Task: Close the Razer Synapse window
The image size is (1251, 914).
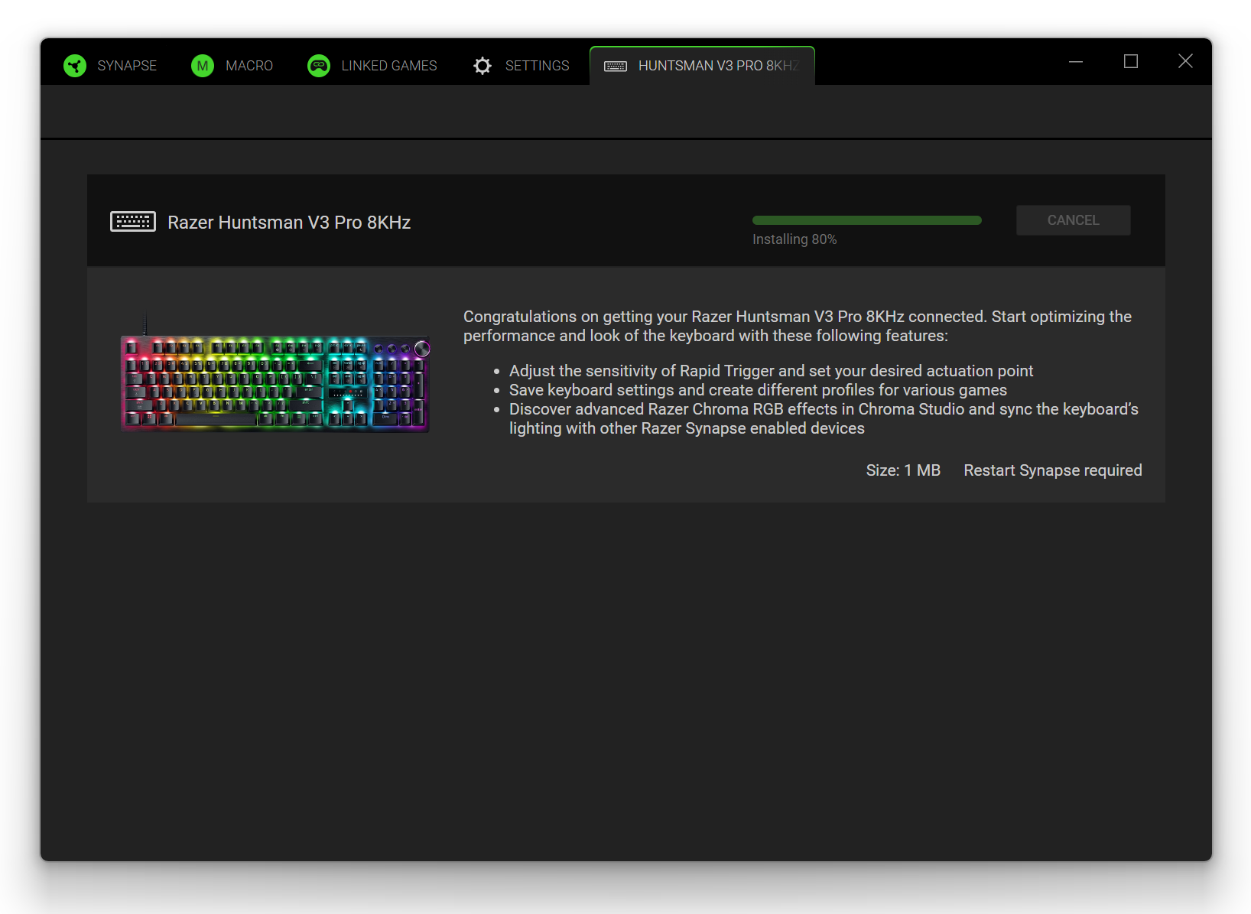Action: (1185, 61)
